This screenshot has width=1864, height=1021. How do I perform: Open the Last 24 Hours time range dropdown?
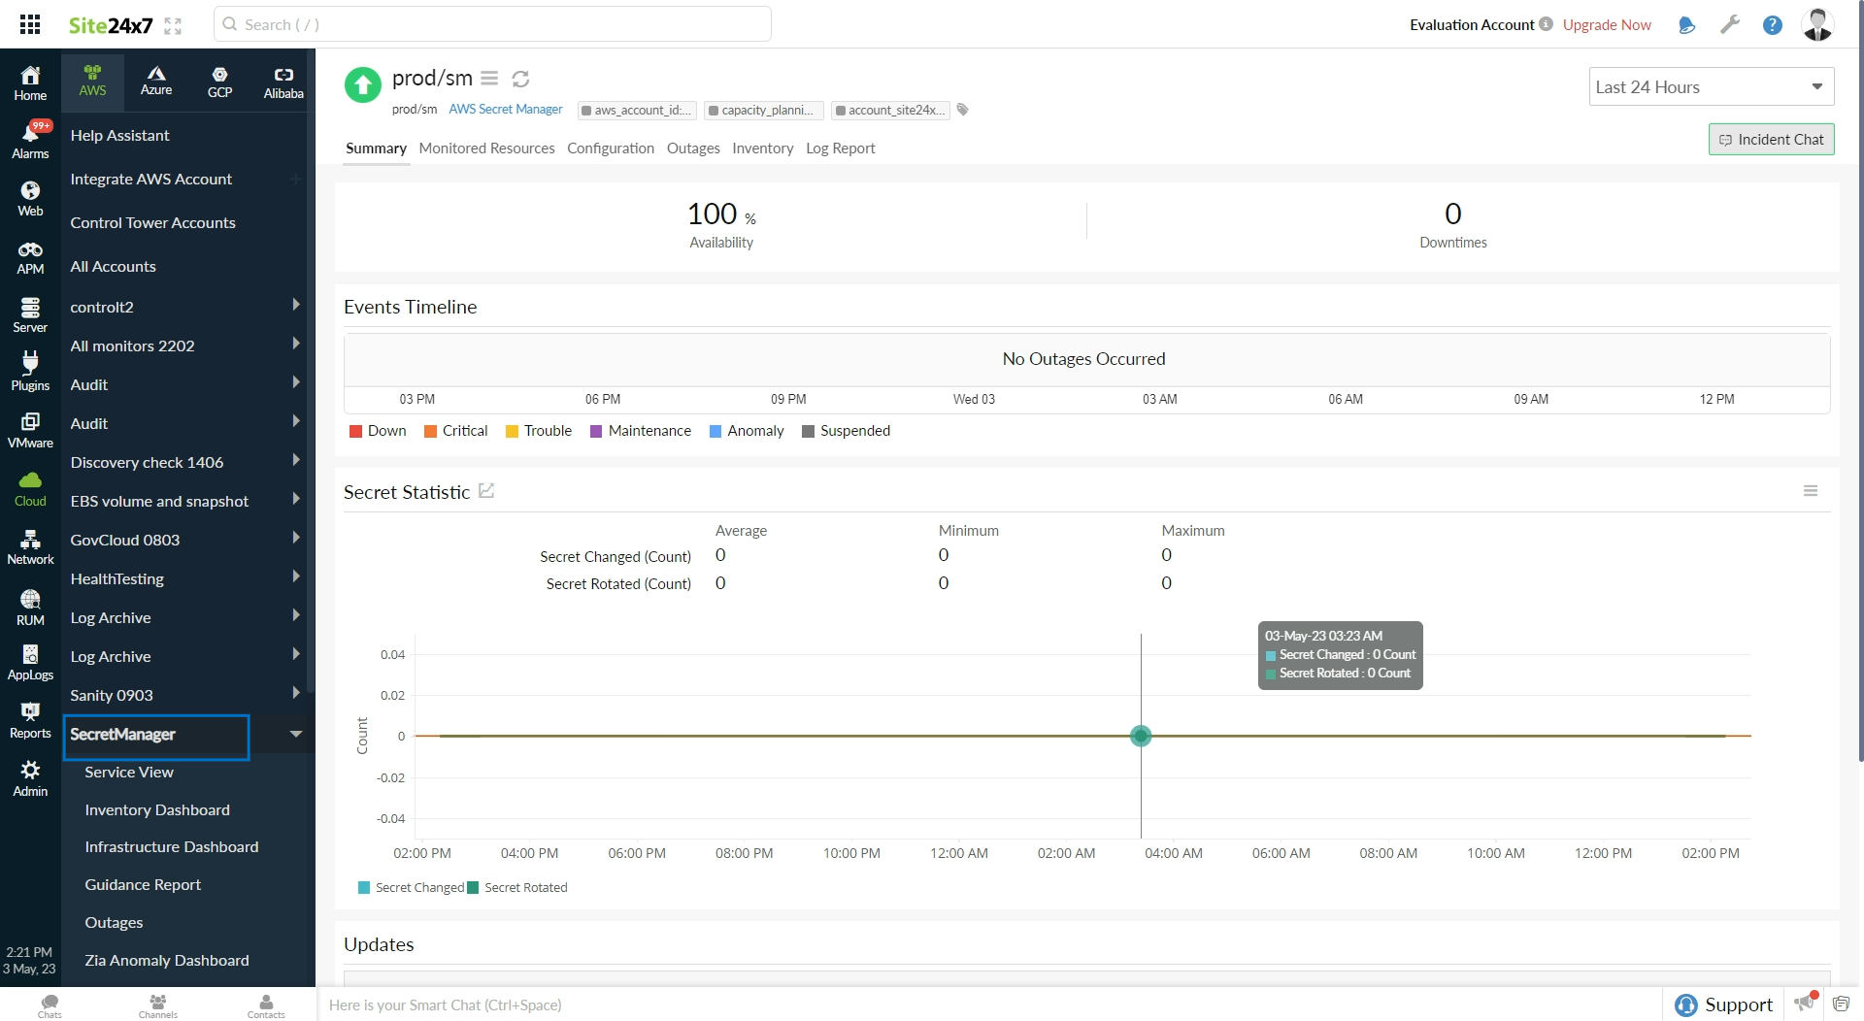[1711, 86]
